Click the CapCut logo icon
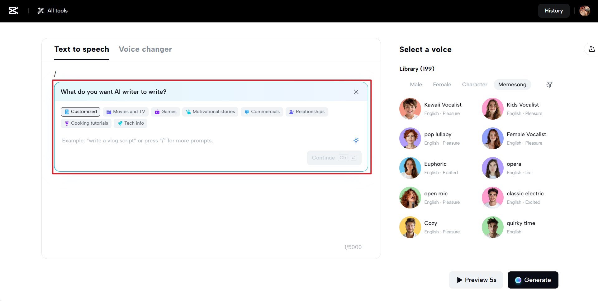Image resolution: width=598 pixels, height=301 pixels. 13,11
